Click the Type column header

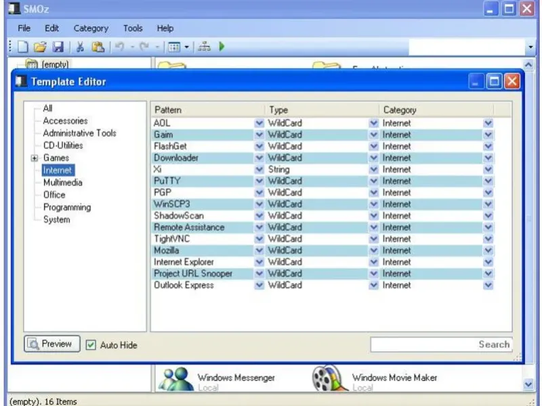tap(322, 110)
